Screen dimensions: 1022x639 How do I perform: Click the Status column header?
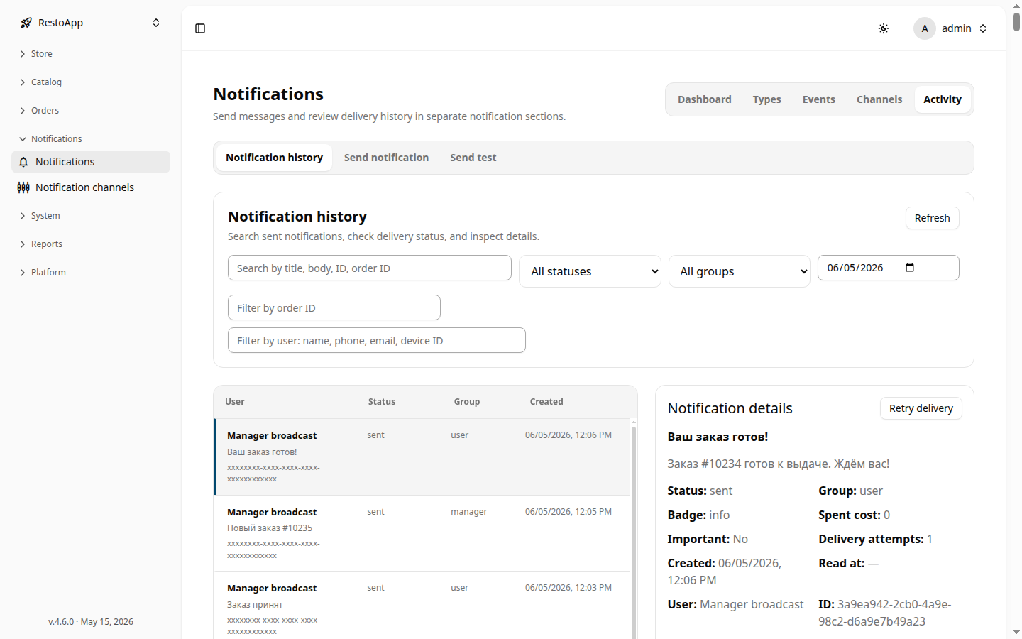[x=382, y=402]
